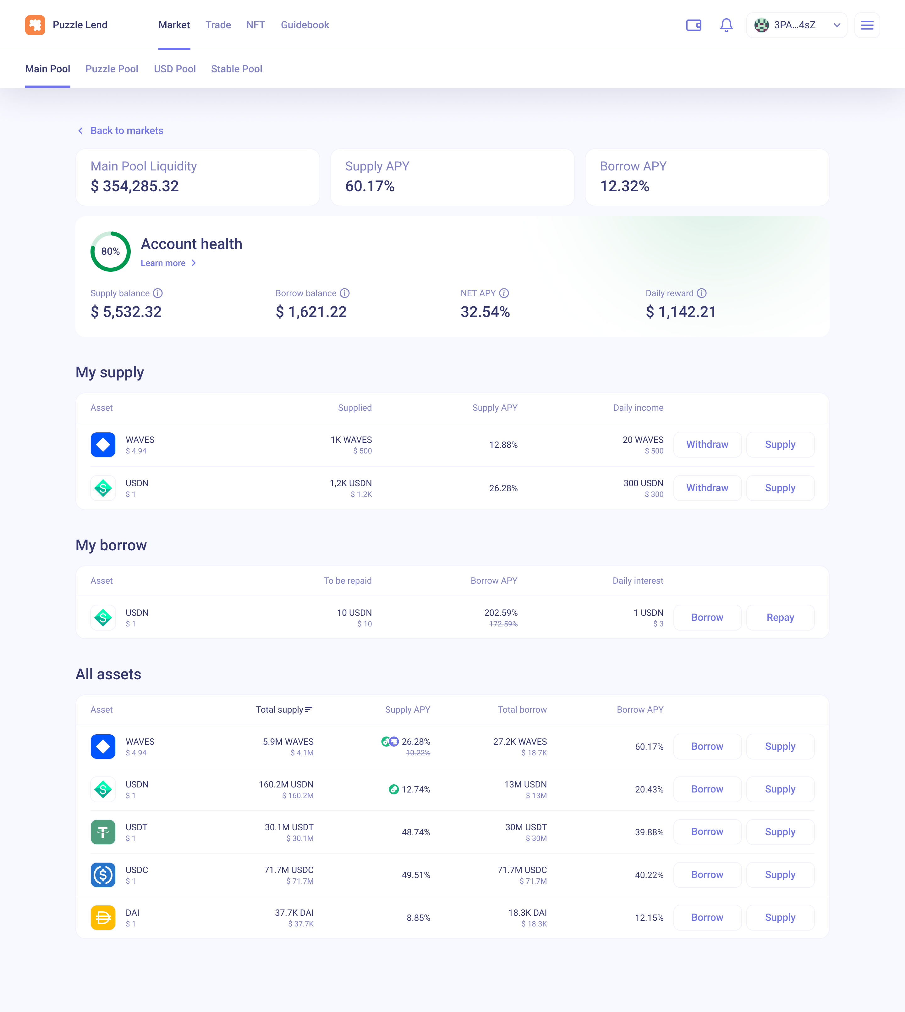Image resolution: width=905 pixels, height=1012 pixels.
Task: Click WAVES supply APY reward badges
Action: (390, 741)
